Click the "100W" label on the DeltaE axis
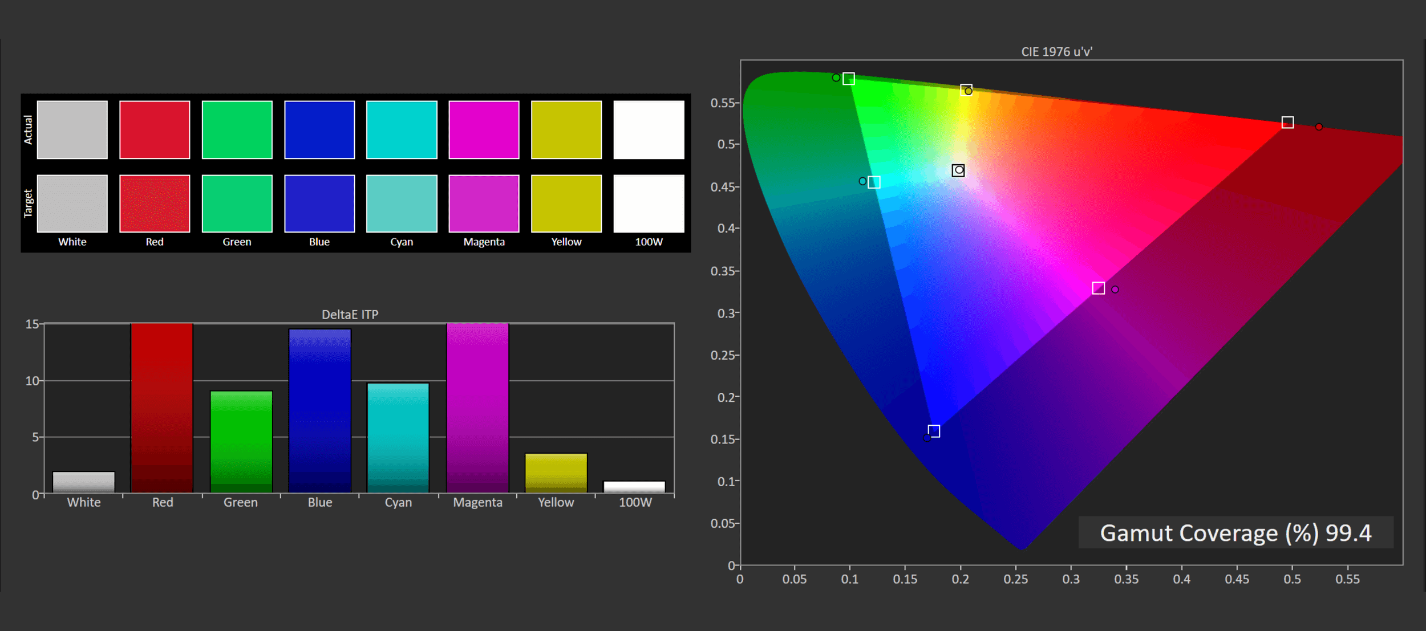1426x631 pixels. click(635, 502)
